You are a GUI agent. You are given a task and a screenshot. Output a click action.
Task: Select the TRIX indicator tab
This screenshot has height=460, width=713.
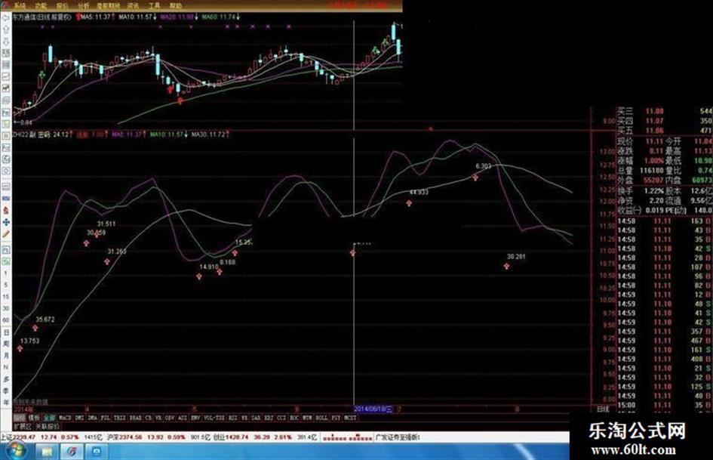click(120, 418)
